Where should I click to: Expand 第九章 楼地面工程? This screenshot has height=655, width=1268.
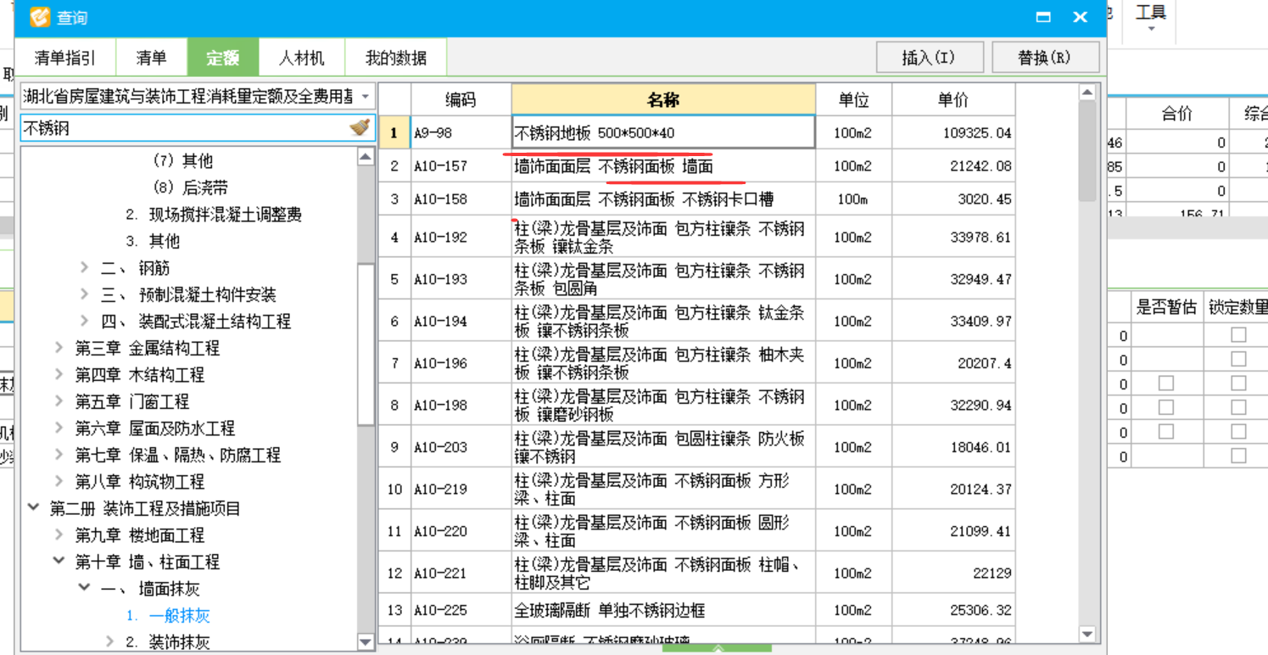coord(59,535)
